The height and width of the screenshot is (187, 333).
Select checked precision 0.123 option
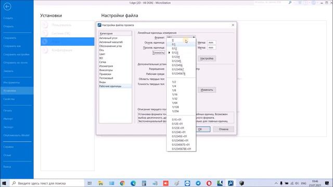(181, 52)
